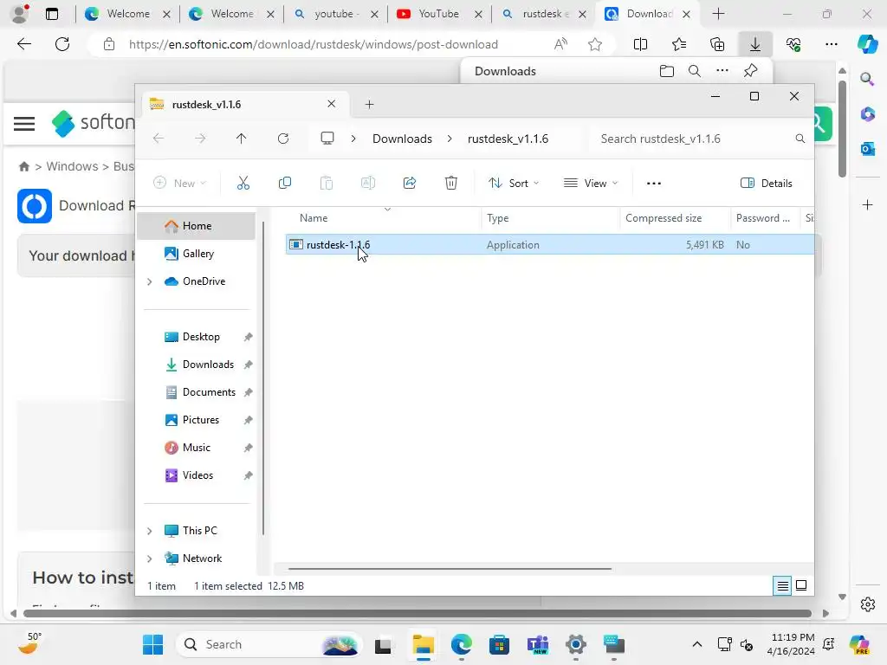Viewport: 887px width, 665px height.
Task: Open Copilot icon in Edge
Action: [x=867, y=44]
